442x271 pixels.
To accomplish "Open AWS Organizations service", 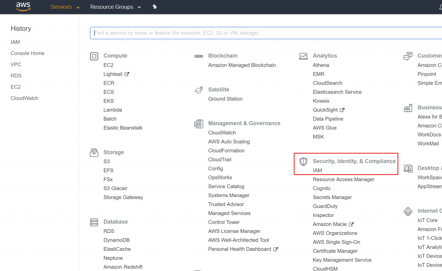I will click(335, 233).
